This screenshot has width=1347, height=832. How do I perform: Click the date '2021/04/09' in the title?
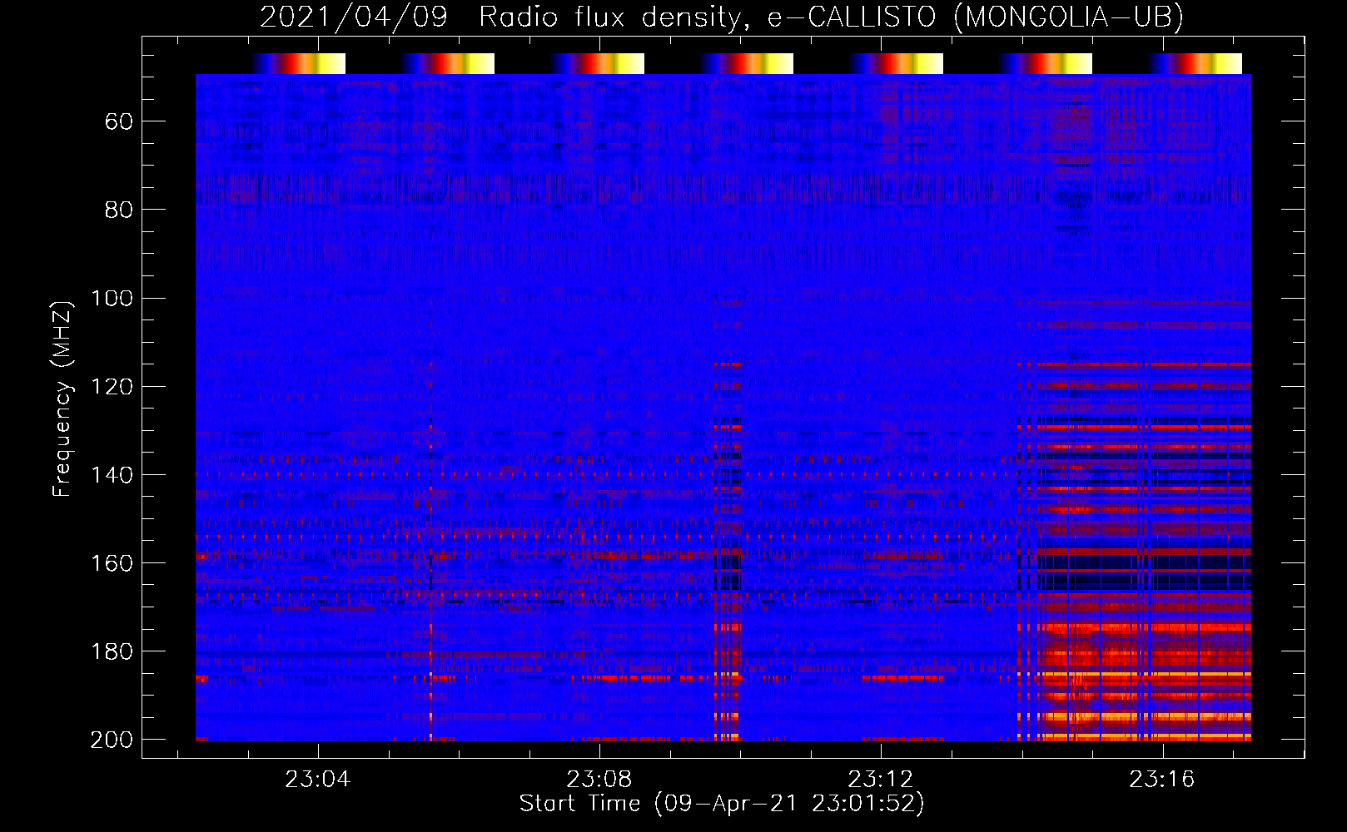(354, 17)
